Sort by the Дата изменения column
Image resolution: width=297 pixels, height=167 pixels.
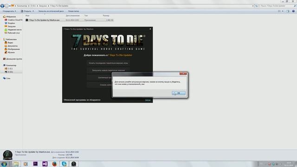tap(73, 16)
